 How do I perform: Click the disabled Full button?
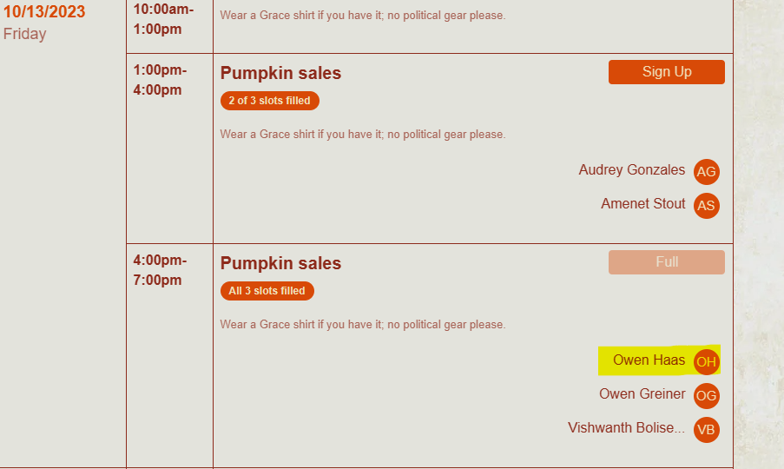pyautogui.click(x=666, y=262)
